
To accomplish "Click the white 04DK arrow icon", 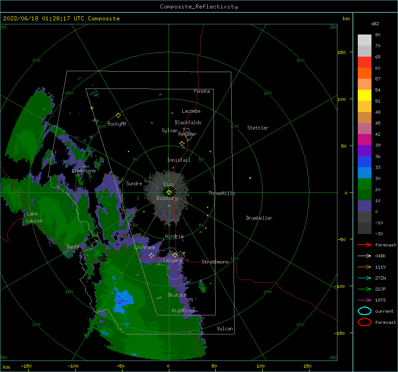I will (364, 256).
